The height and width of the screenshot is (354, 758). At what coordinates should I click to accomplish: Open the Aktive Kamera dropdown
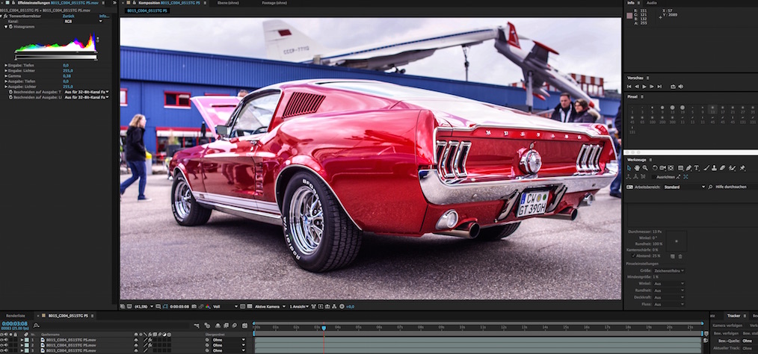click(x=270, y=306)
